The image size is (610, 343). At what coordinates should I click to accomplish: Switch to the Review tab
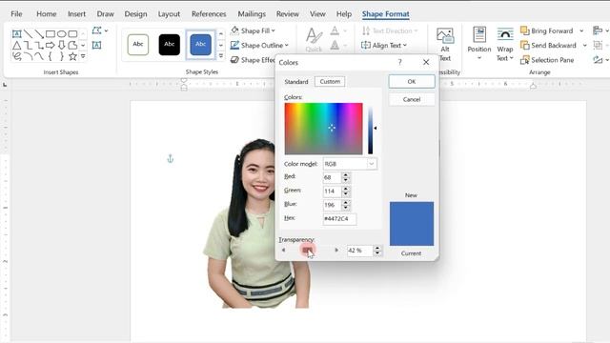tap(288, 14)
